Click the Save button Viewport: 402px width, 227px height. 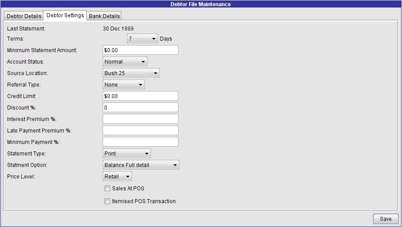point(385,219)
